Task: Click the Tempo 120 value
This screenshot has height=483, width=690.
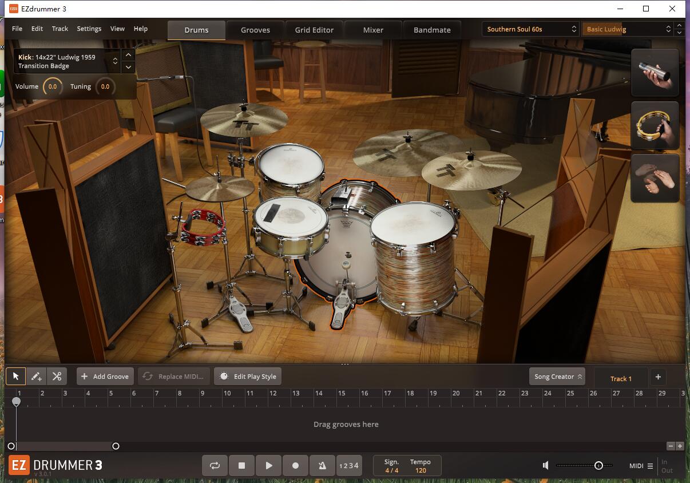Action: pos(421,470)
